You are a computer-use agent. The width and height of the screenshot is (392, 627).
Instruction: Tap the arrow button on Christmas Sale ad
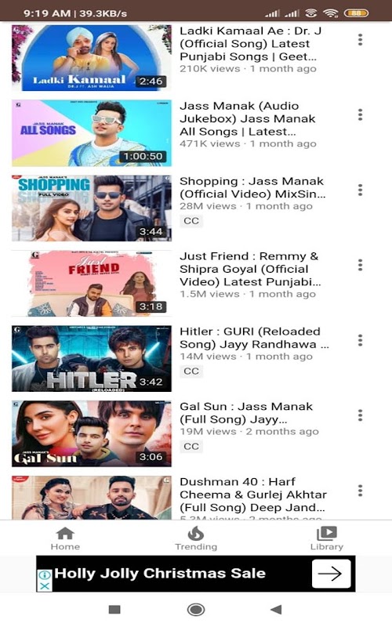point(331,574)
